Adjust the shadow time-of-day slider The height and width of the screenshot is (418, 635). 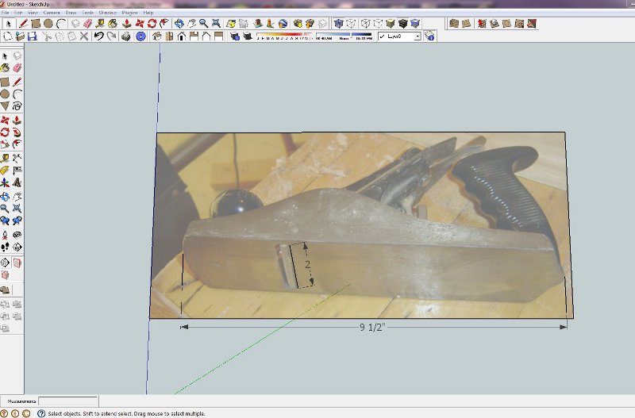[344, 36]
